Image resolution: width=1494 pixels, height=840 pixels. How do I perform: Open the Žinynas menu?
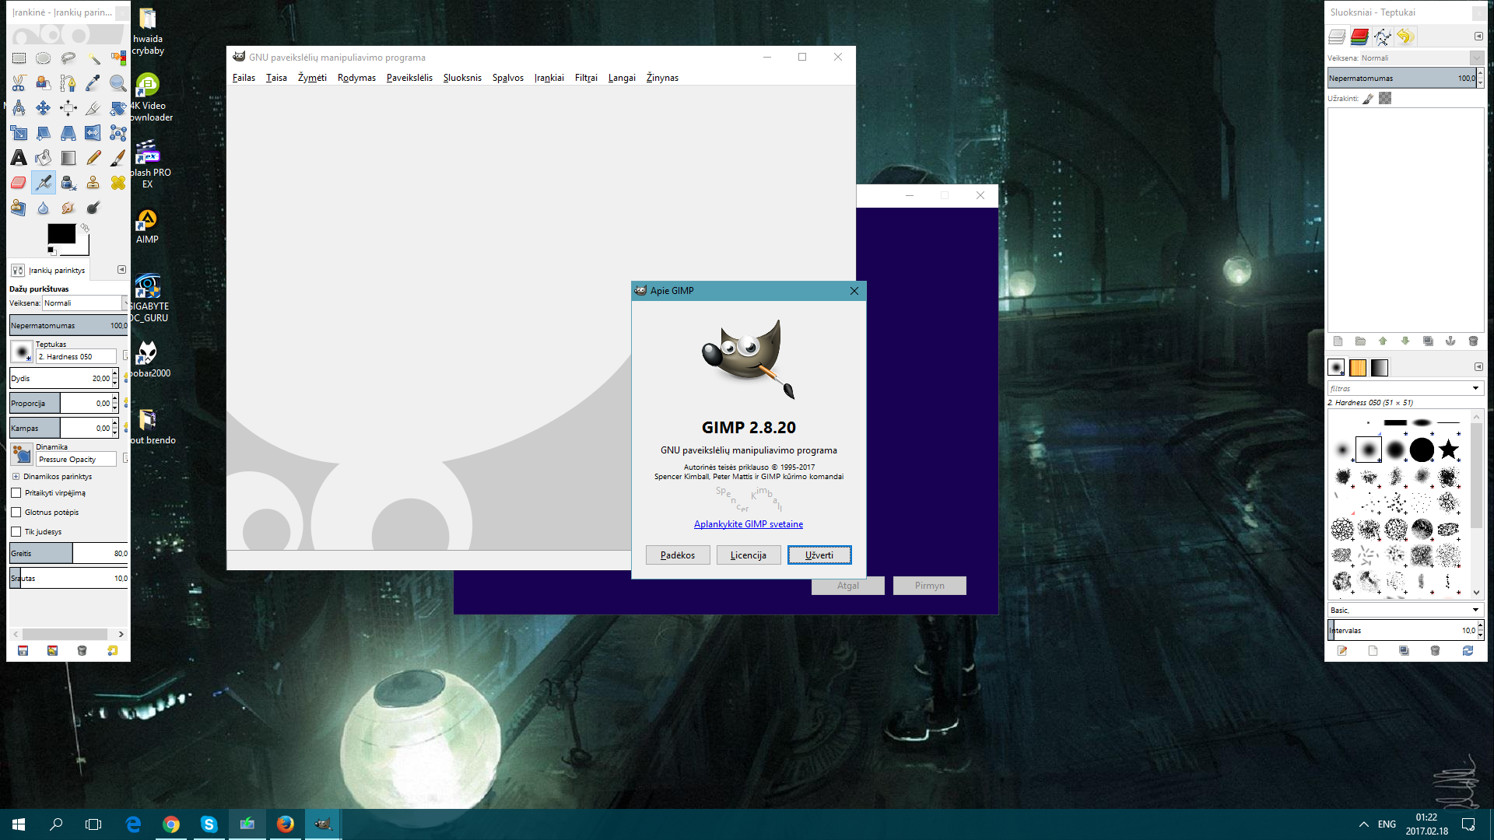click(662, 78)
